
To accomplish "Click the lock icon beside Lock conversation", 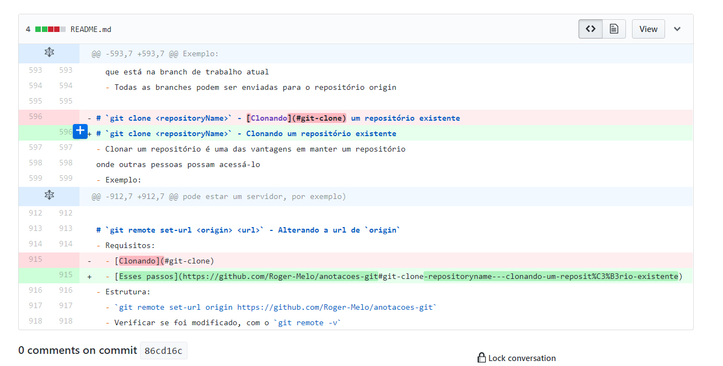I will coord(481,358).
